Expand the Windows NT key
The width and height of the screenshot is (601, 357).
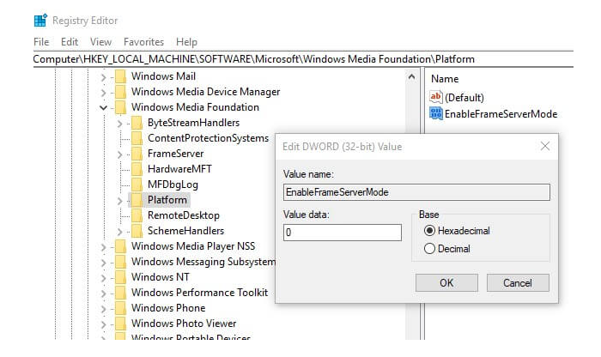[103, 278]
